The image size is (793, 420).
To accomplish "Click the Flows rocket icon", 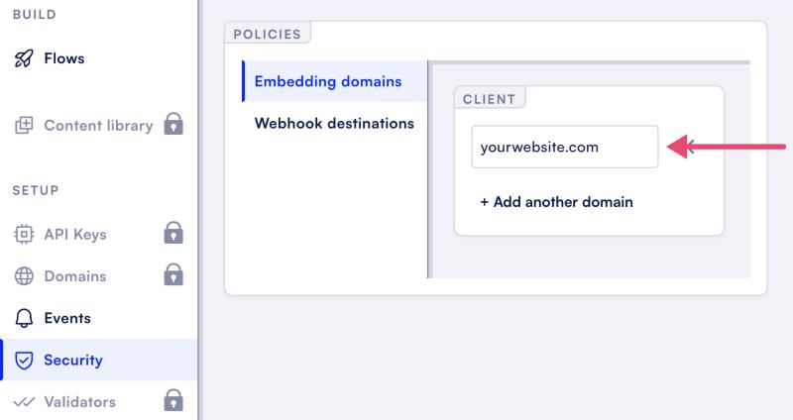I will (x=24, y=58).
